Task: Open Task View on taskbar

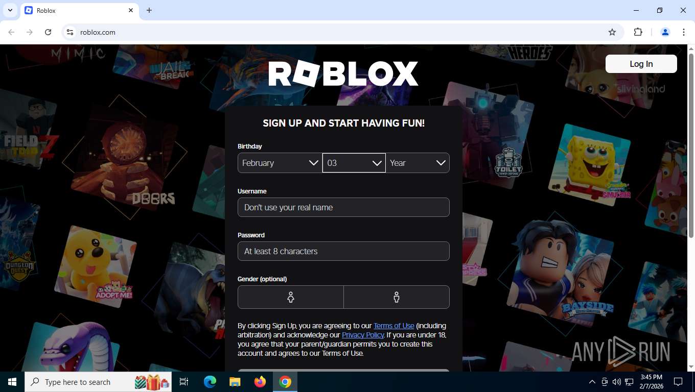Action: (184, 382)
